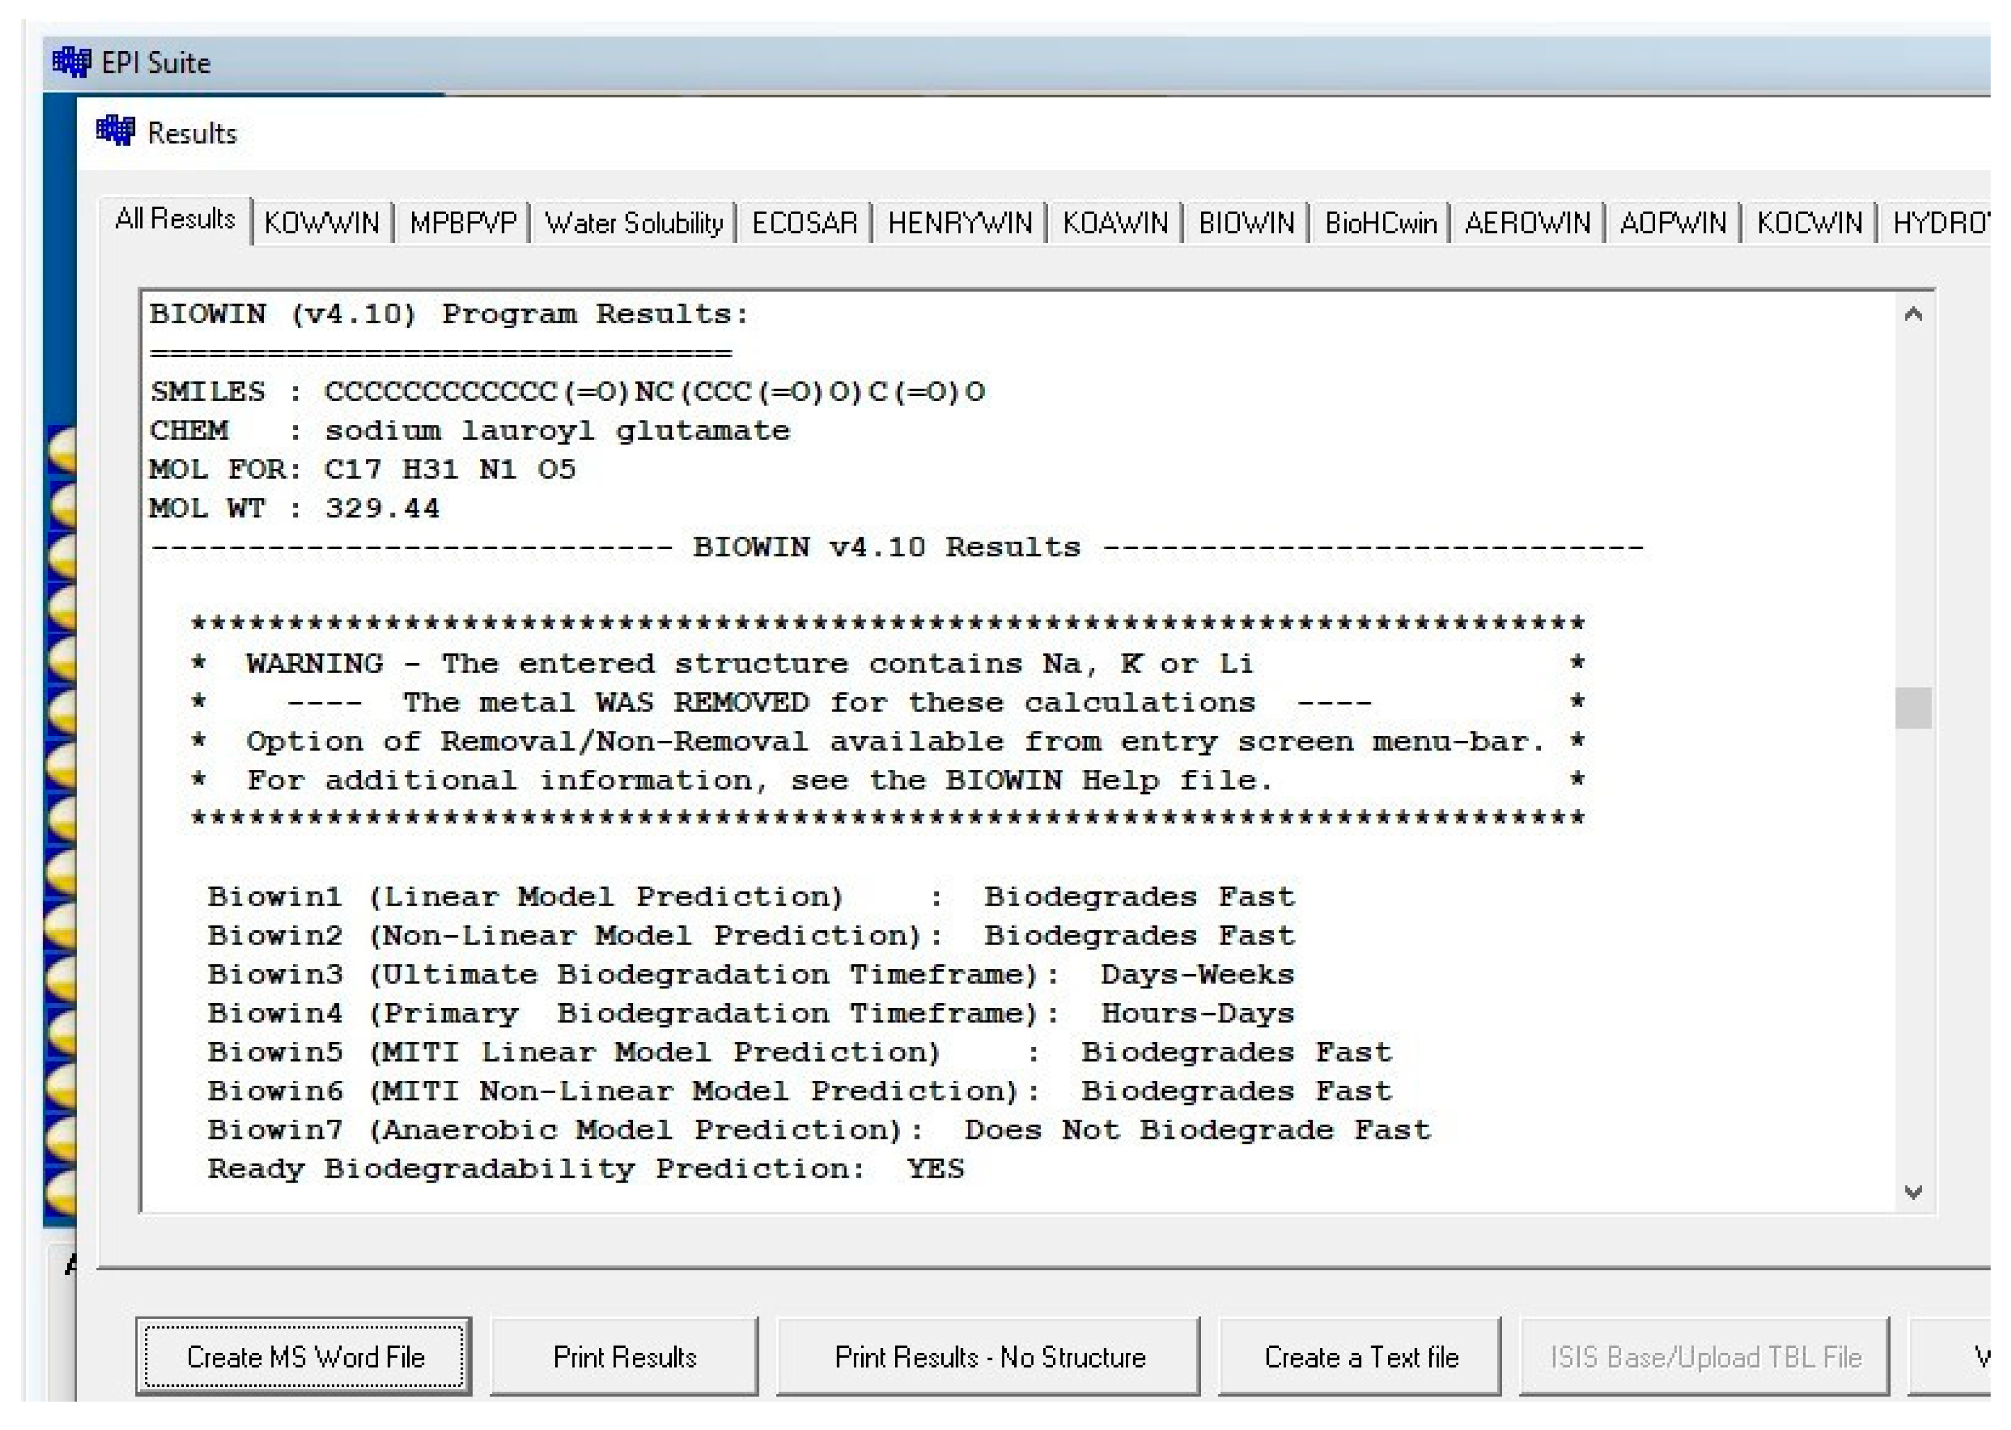Viewport: 2011px width, 1430px height.
Task: Select the Water Solubility tab
Action: point(633,223)
